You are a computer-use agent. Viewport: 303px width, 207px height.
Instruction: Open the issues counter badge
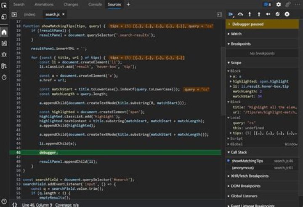tap(268, 5)
